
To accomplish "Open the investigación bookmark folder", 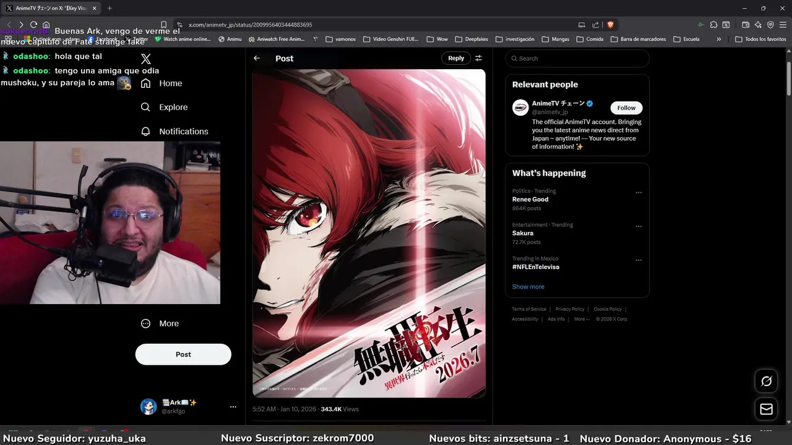I will tap(515, 39).
